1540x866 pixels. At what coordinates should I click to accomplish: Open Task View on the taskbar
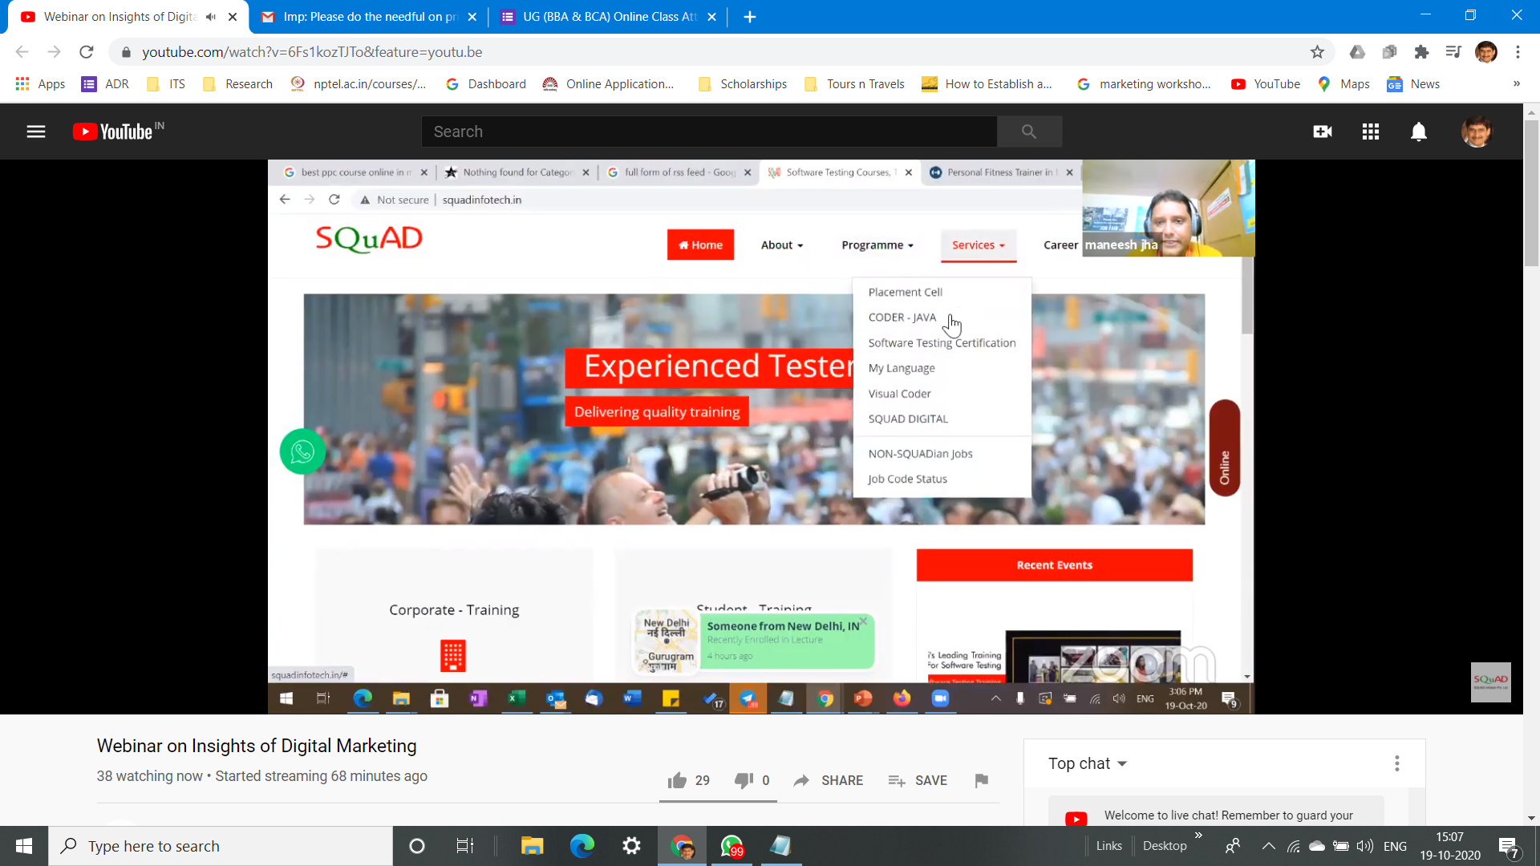465,846
